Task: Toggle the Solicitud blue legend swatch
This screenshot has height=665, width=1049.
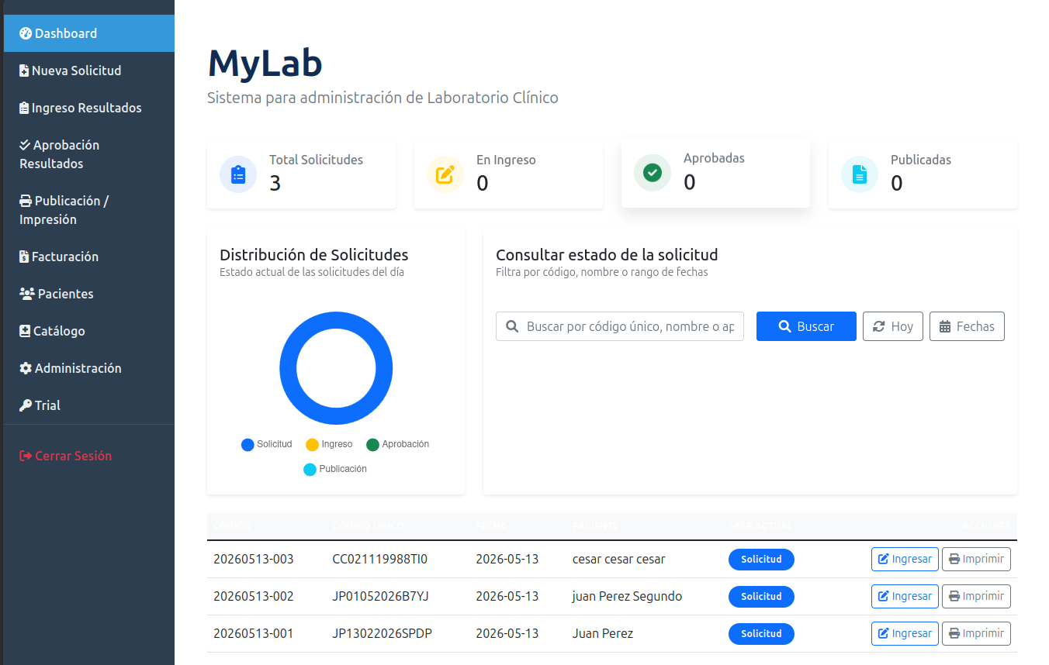Action: [248, 445]
